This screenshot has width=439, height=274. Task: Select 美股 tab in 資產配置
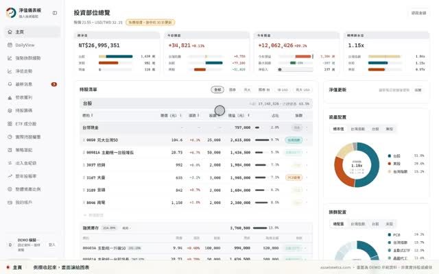(389, 129)
